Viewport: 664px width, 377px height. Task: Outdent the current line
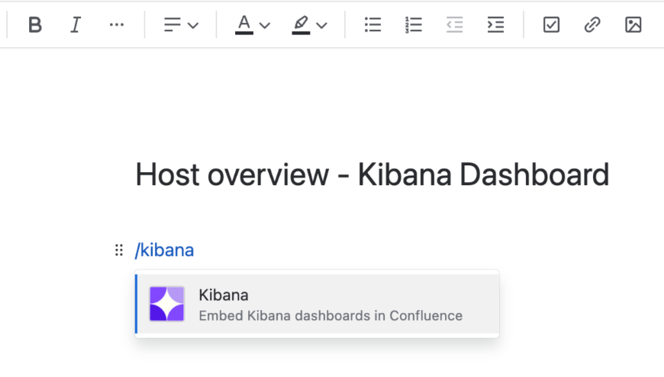[x=454, y=25]
